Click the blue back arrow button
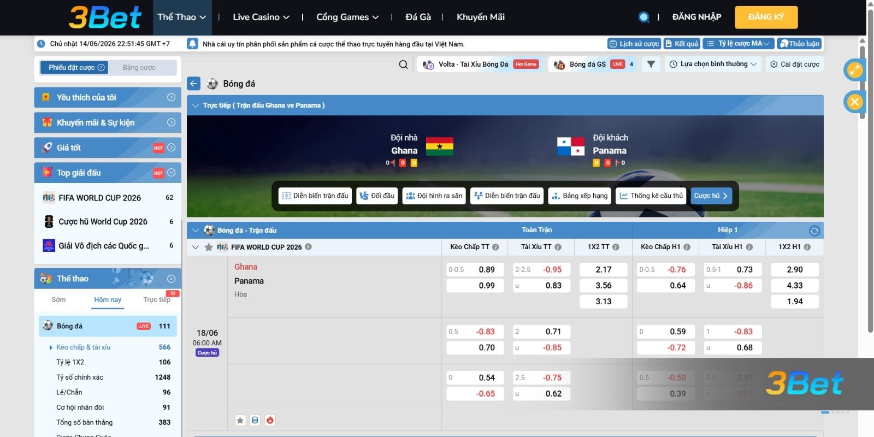The height and width of the screenshot is (437, 874). point(194,84)
